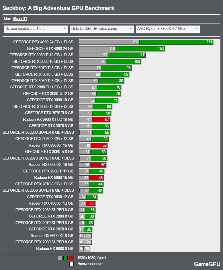Viewport: 223px width, 270px height.
Task: Click the Наименование legend label
Action: point(90,264)
